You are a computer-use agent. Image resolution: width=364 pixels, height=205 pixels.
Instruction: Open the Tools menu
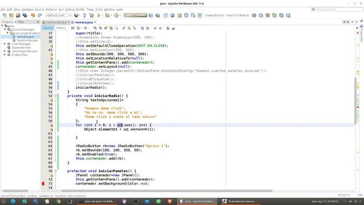(99, 10)
